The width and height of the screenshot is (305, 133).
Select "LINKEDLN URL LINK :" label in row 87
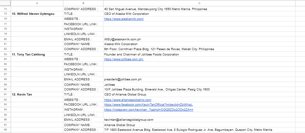point(83,74)
